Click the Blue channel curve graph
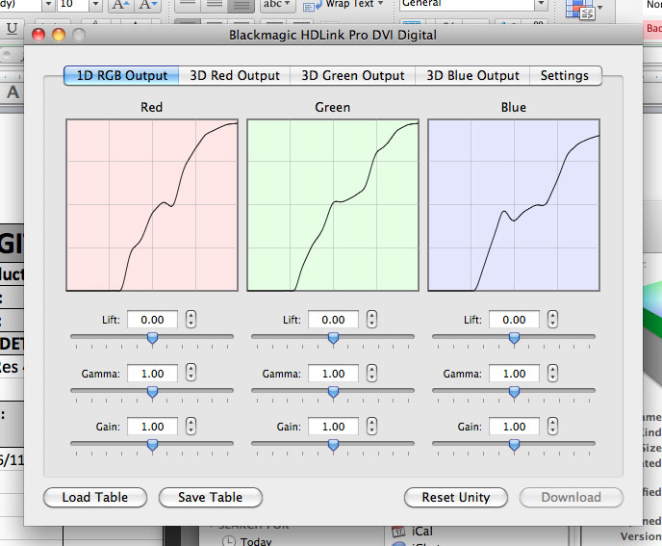Image resolution: width=662 pixels, height=546 pixels. coord(514,205)
